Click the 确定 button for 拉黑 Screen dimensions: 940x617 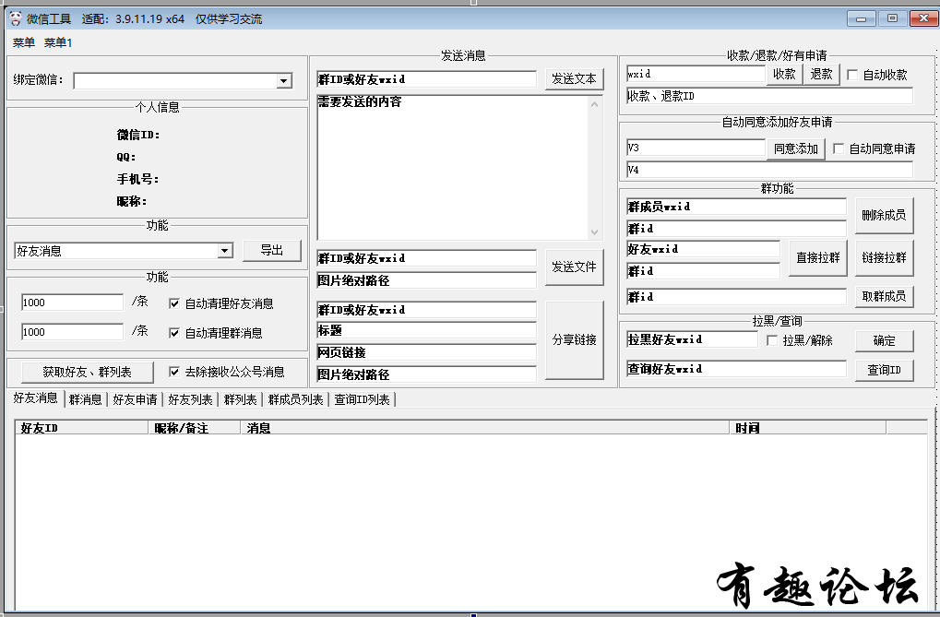(884, 340)
